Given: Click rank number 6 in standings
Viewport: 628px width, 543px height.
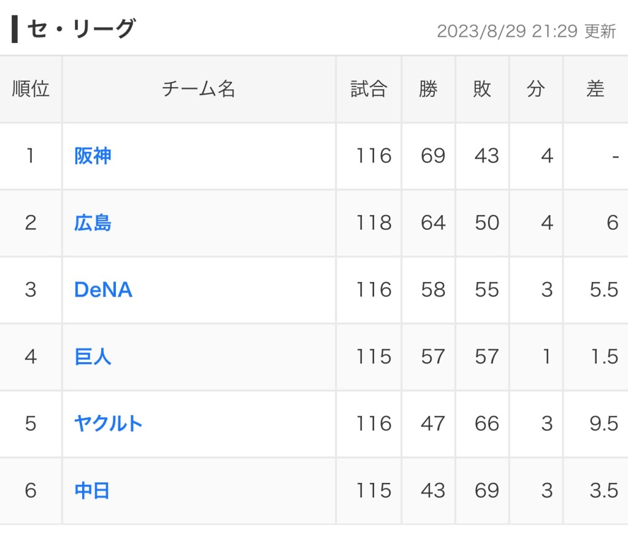Looking at the screenshot, I should click(31, 490).
